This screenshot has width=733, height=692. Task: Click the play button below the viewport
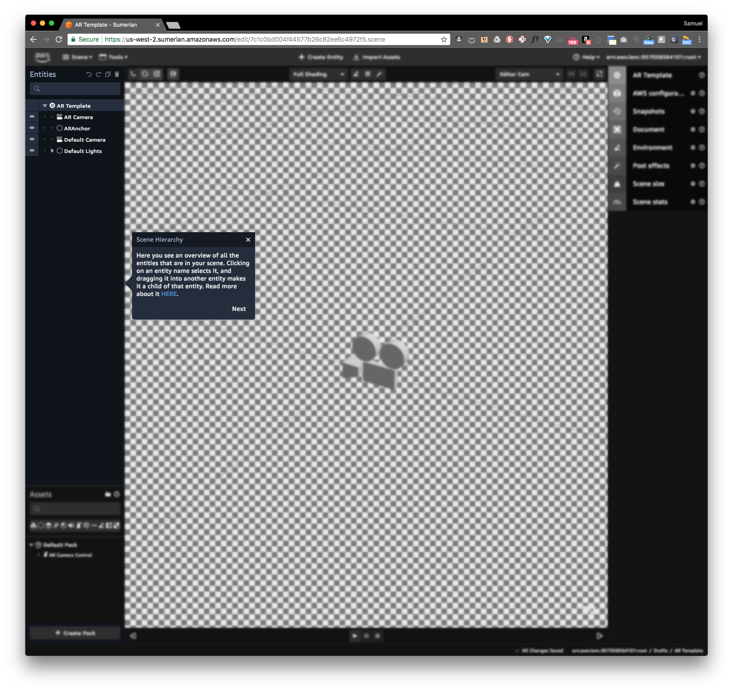(x=355, y=636)
